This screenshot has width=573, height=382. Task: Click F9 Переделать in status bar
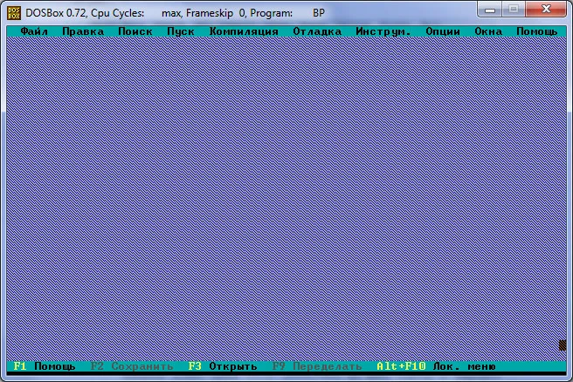click(317, 366)
